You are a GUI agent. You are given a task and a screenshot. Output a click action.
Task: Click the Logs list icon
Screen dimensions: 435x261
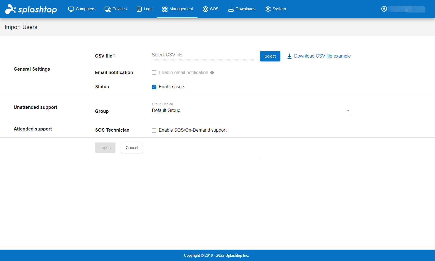click(x=139, y=9)
